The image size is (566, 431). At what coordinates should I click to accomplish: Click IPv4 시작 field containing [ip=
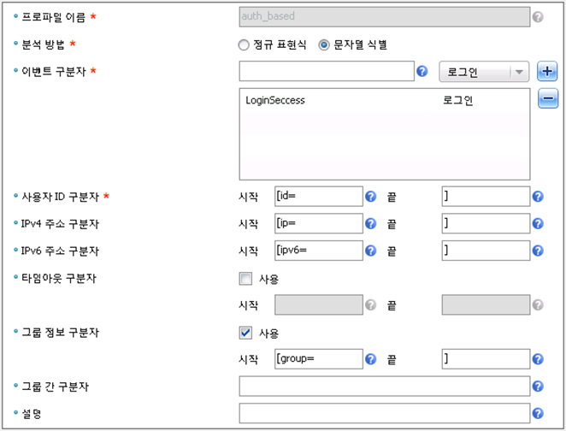[319, 223]
